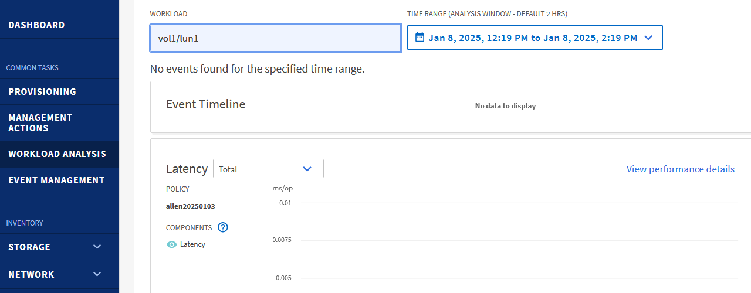Click the Workload input field with vol1/lun1
751x293 pixels.
click(275, 39)
